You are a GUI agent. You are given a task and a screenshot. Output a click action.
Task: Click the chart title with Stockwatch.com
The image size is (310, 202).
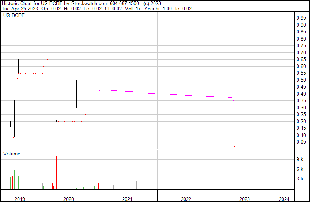pyautogui.click(x=81, y=4)
